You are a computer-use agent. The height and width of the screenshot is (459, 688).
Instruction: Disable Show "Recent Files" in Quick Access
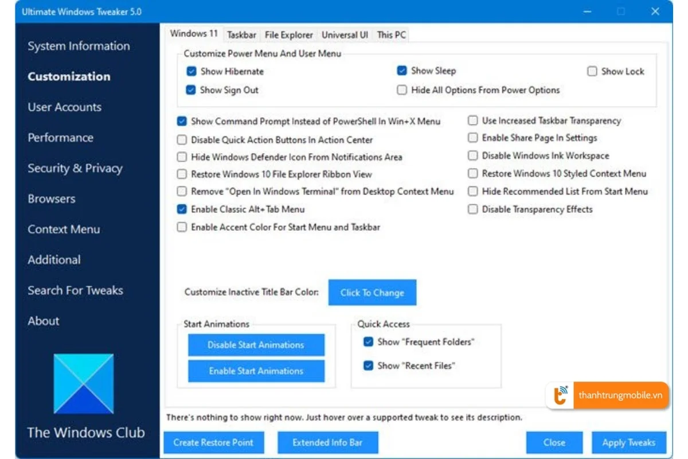(368, 365)
